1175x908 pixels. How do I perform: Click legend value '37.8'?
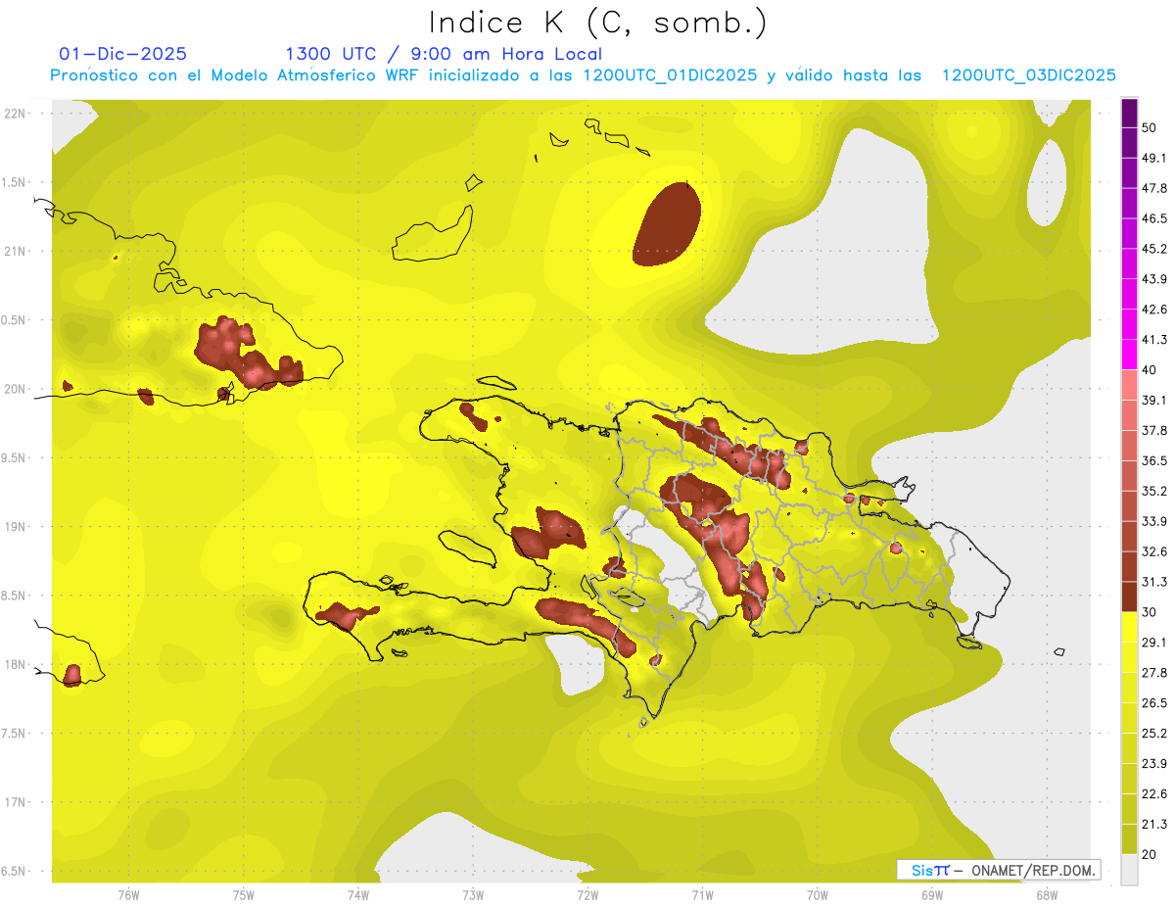[1153, 431]
